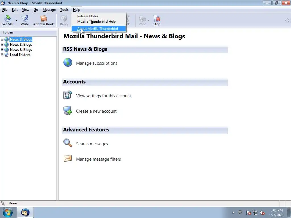Click the Search messages link
Image resolution: width=291 pixels, height=218 pixels.
[x=92, y=144]
